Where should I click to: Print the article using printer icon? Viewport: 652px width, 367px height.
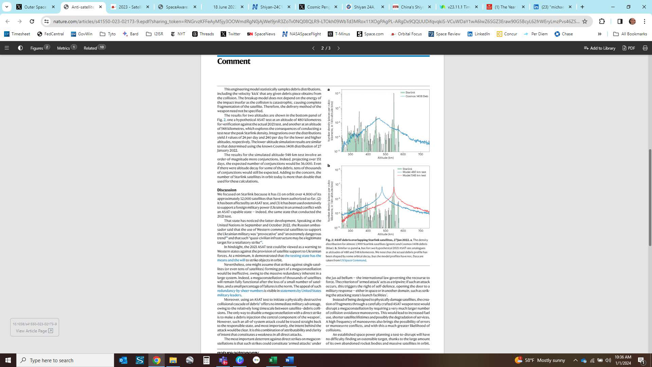[645, 48]
